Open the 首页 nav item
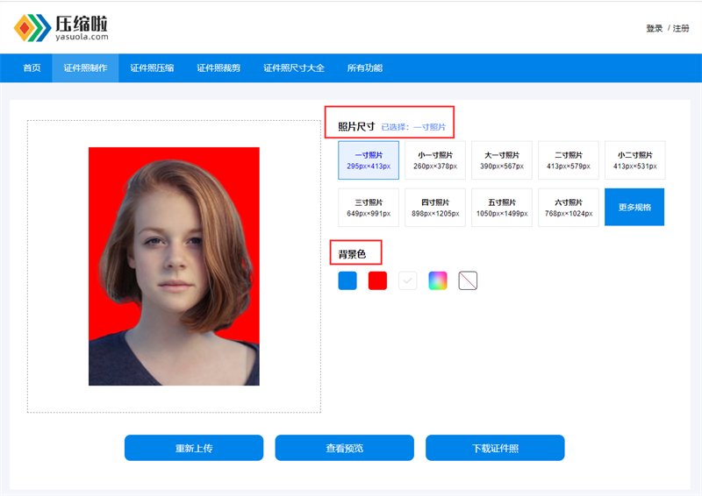The width and height of the screenshot is (702, 496). (32, 68)
